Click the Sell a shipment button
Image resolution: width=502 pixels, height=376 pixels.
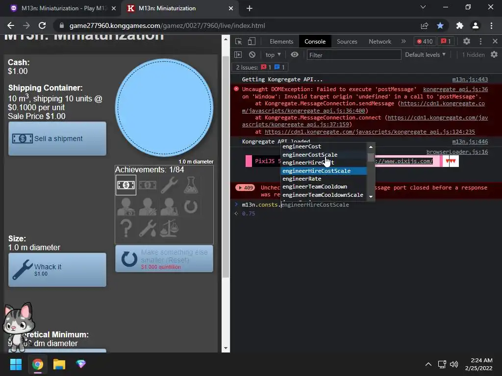pos(57,139)
